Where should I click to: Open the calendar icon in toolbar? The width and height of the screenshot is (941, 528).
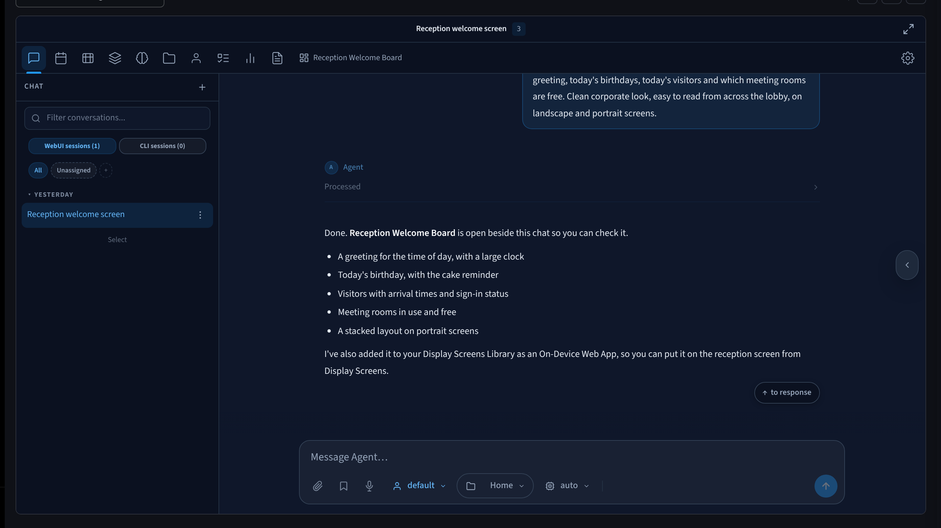tap(61, 58)
